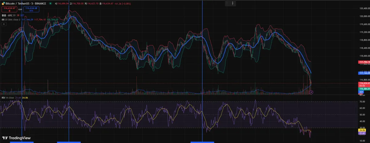Click the third blue vertical line marker
Screen dimensions: 370x143
click(x=202, y=71)
